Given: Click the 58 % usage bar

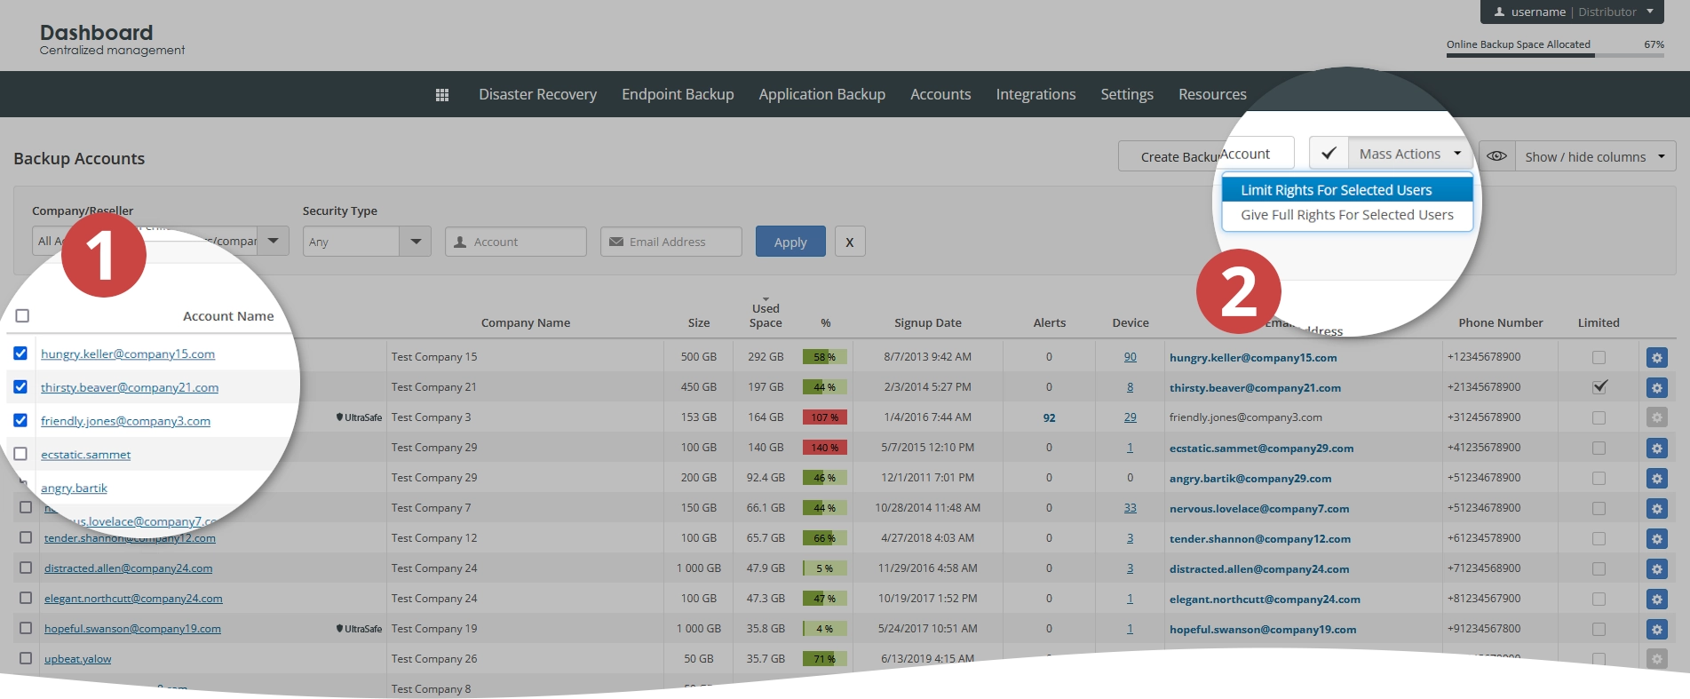Looking at the screenshot, I should coord(824,357).
